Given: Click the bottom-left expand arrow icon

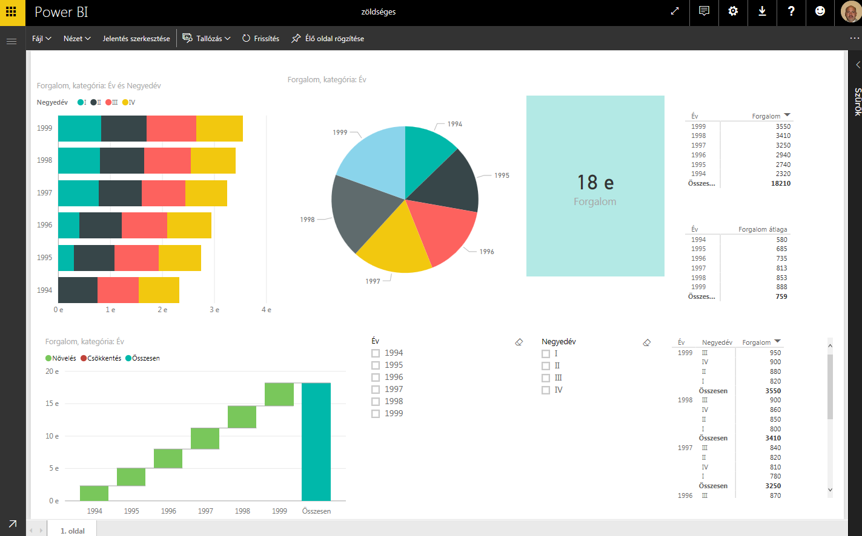Looking at the screenshot, I should click(12, 524).
